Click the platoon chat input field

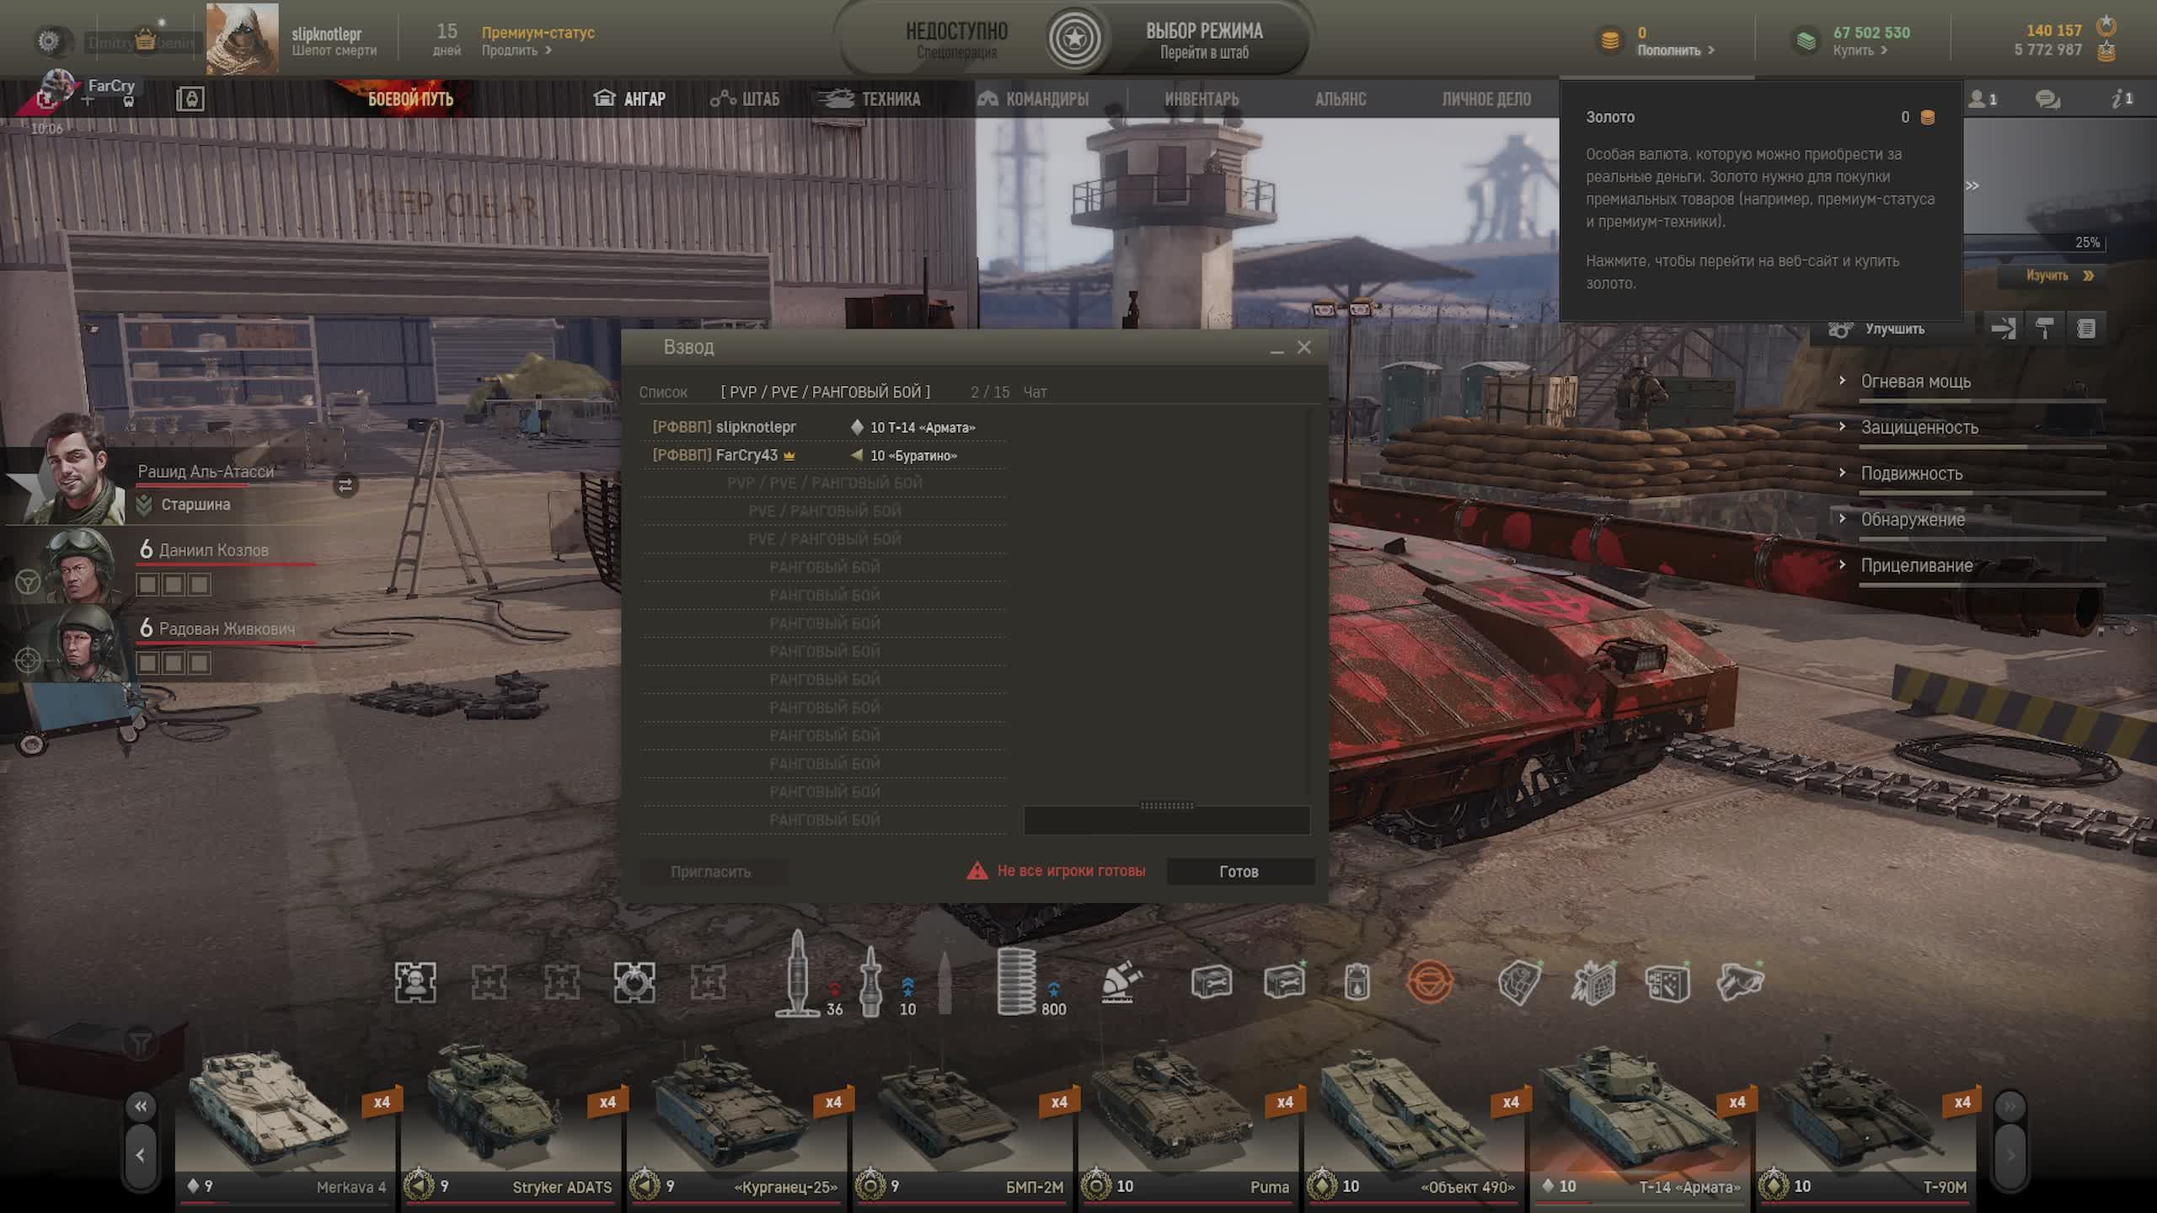1166,820
